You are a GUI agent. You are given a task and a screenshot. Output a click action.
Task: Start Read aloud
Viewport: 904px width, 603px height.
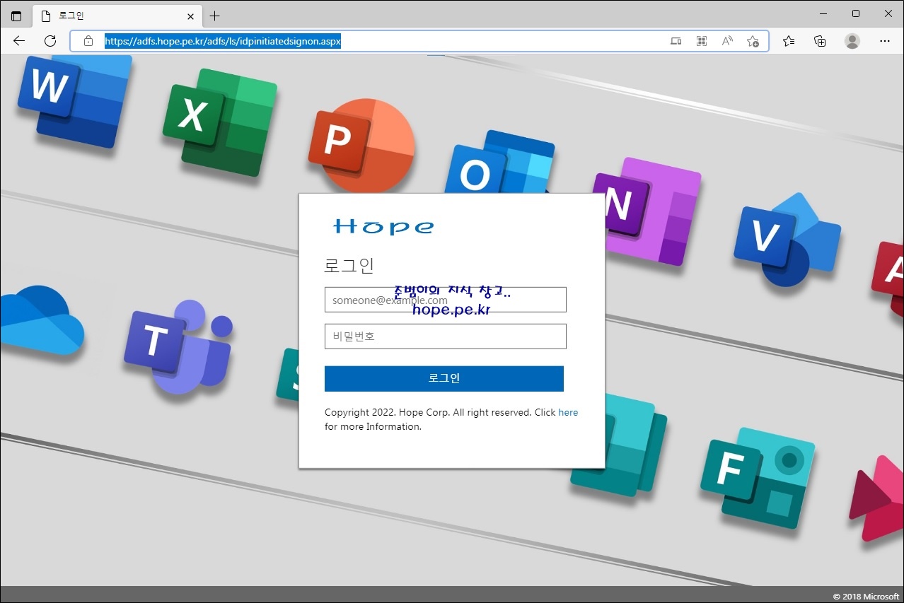[727, 41]
